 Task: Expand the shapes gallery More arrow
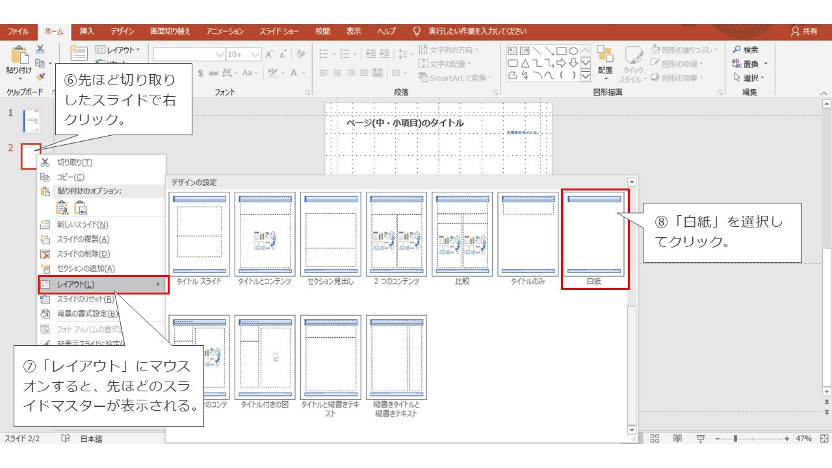pos(586,76)
